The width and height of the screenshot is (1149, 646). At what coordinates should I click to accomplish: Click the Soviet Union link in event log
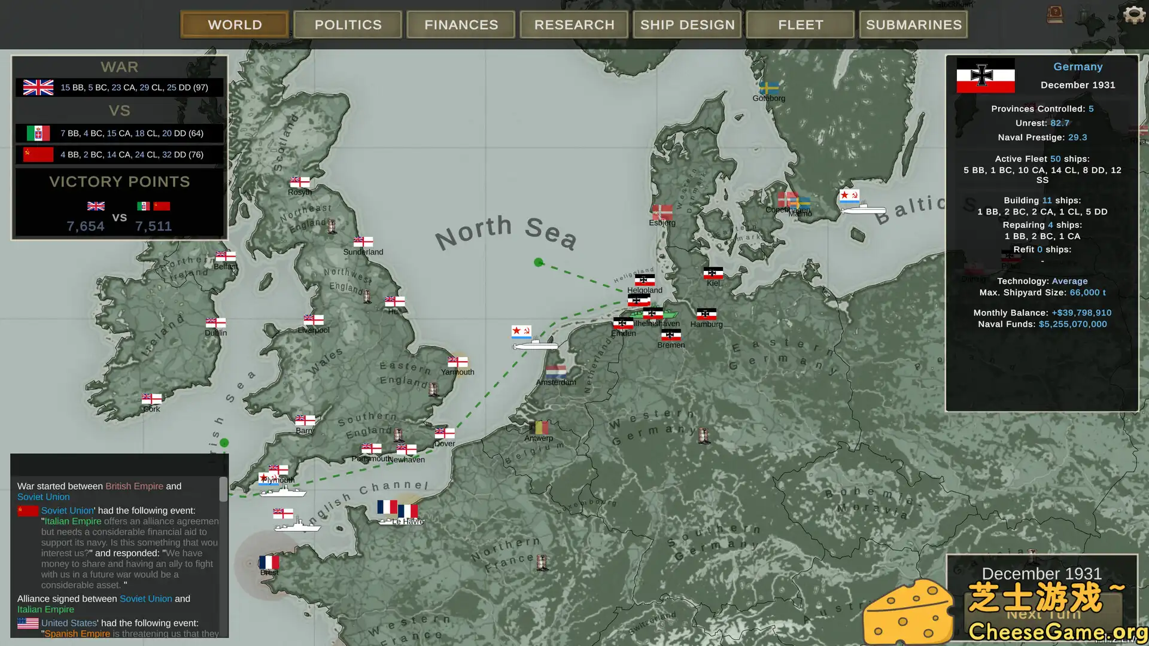pos(43,497)
